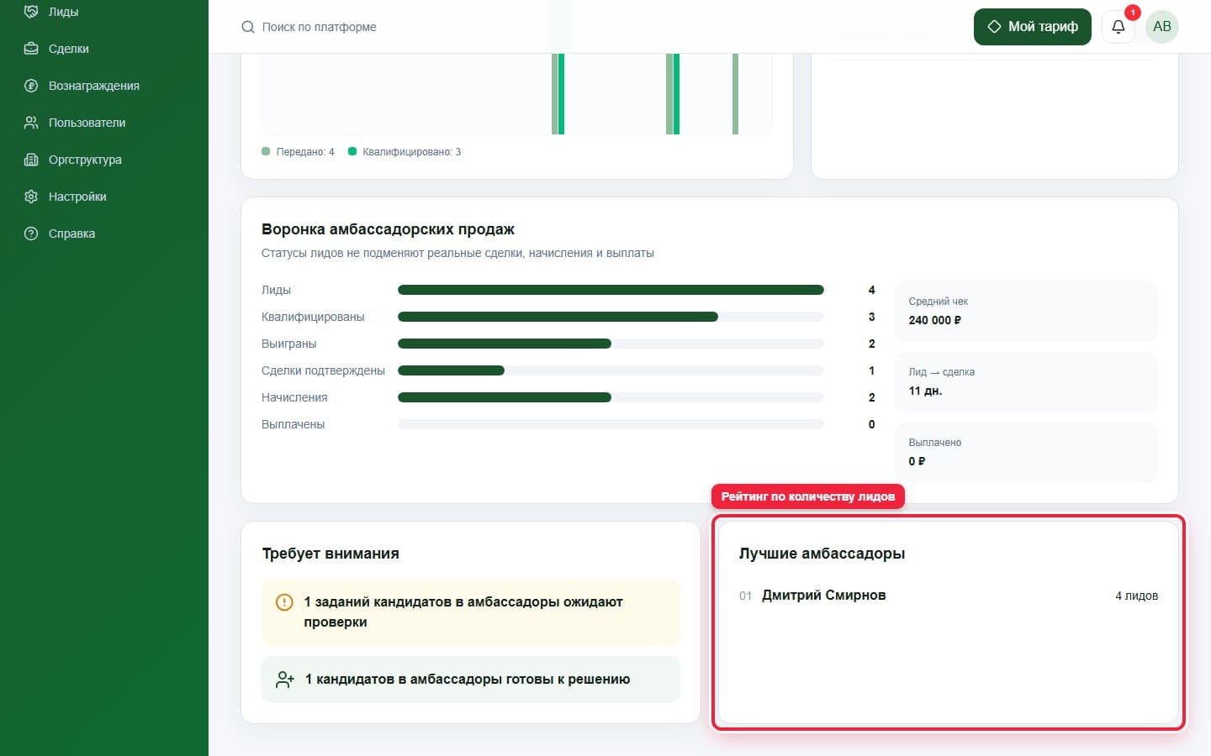Image resolution: width=1211 pixels, height=756 pixels.
Task: Click the Квалифицированы funnel progress bar
Action: pyautogui.click(x=611, y=317)
